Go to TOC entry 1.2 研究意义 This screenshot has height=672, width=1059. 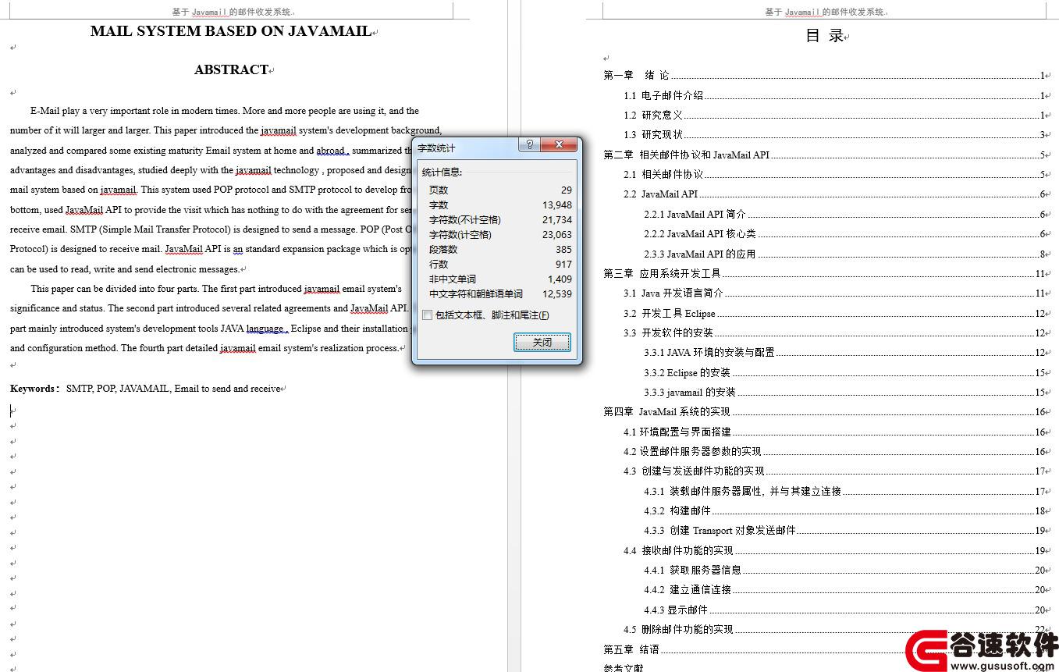tap(834, 115)
